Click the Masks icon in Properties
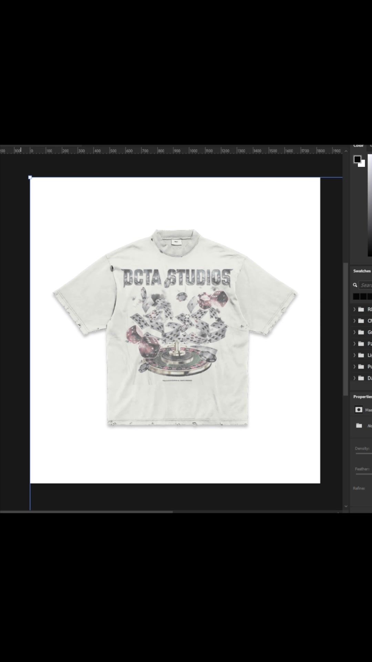Viewport: 372px width, 662px height. pyautogui.click(x=359, y=410)
